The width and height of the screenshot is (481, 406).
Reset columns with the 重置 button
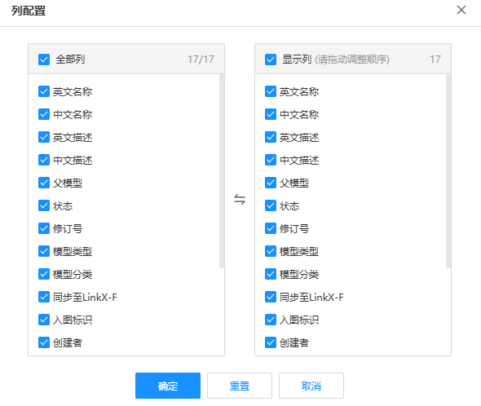coord(240,386)
